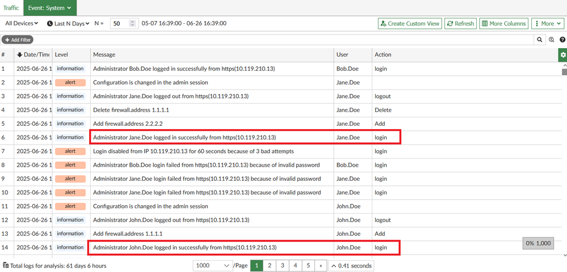567x272 pixels.
Task: Click the Bob.Doe user cell in row 8
Action: (347, 165)
